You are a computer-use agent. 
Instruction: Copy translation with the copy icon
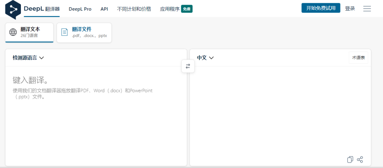(350, 159)
